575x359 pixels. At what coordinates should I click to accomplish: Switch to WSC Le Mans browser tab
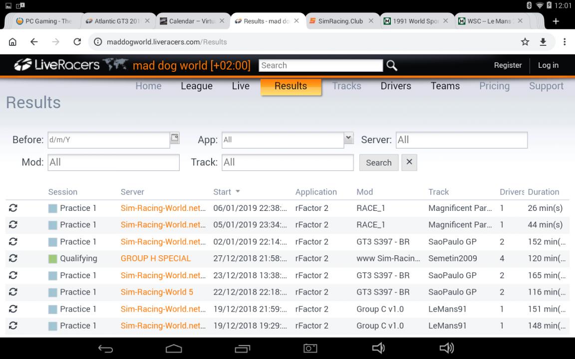pos(490,21)
